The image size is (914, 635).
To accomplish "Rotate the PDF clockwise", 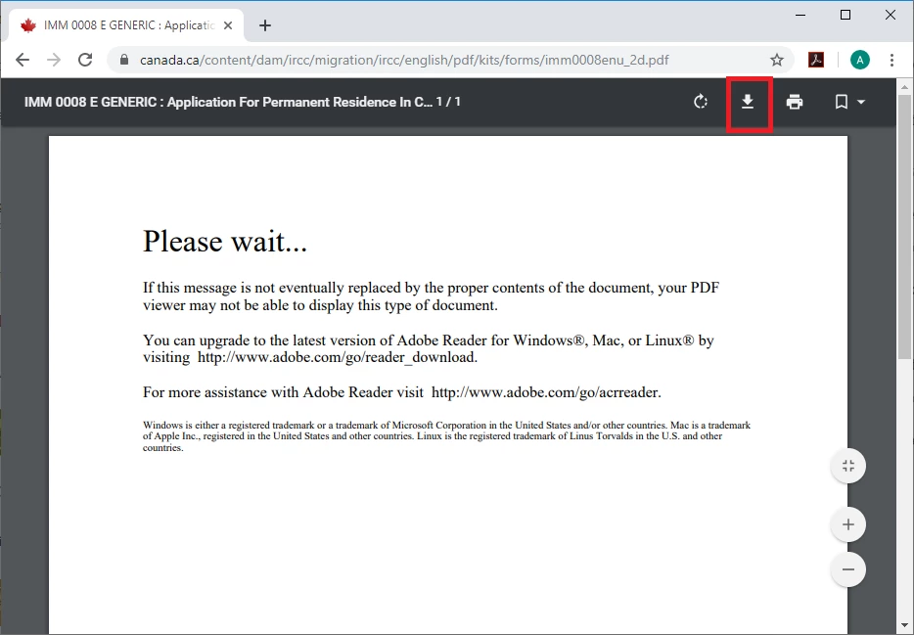I will pyautogui.click(x=701, y=102).
